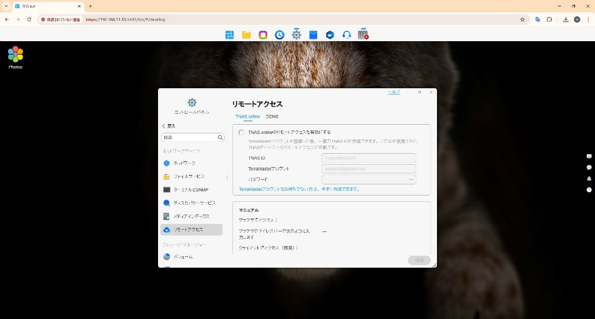Image resolution: width=595 pixels, height=319 pixels.
Task: Open the blue shopping bag App Center icon
Action: point(313,35)
